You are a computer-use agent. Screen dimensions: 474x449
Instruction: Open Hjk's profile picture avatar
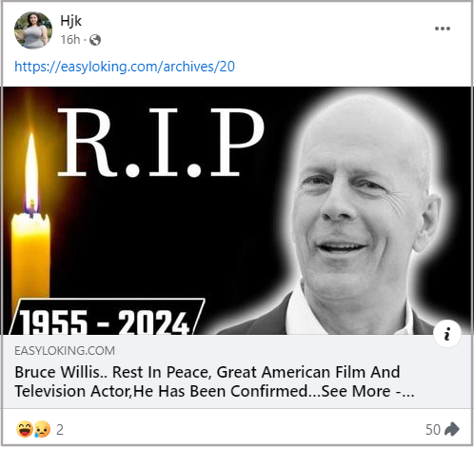[x=33, y=30]
